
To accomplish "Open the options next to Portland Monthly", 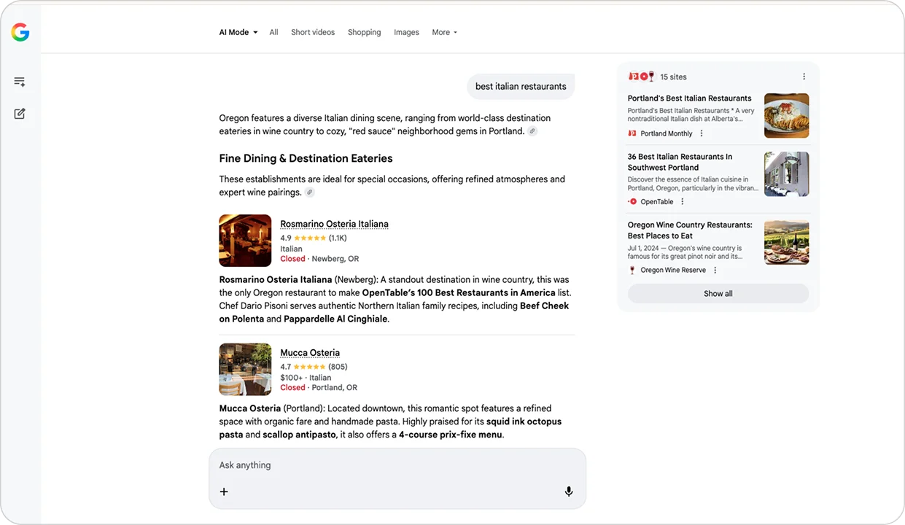I will pyautogui.click(x=702, y=133).
